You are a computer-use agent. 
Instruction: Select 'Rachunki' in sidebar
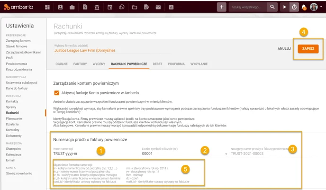12,113
